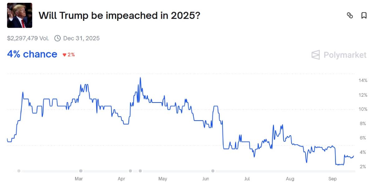
Task: Click the copy link icon
Action: (x=350, y=16)
